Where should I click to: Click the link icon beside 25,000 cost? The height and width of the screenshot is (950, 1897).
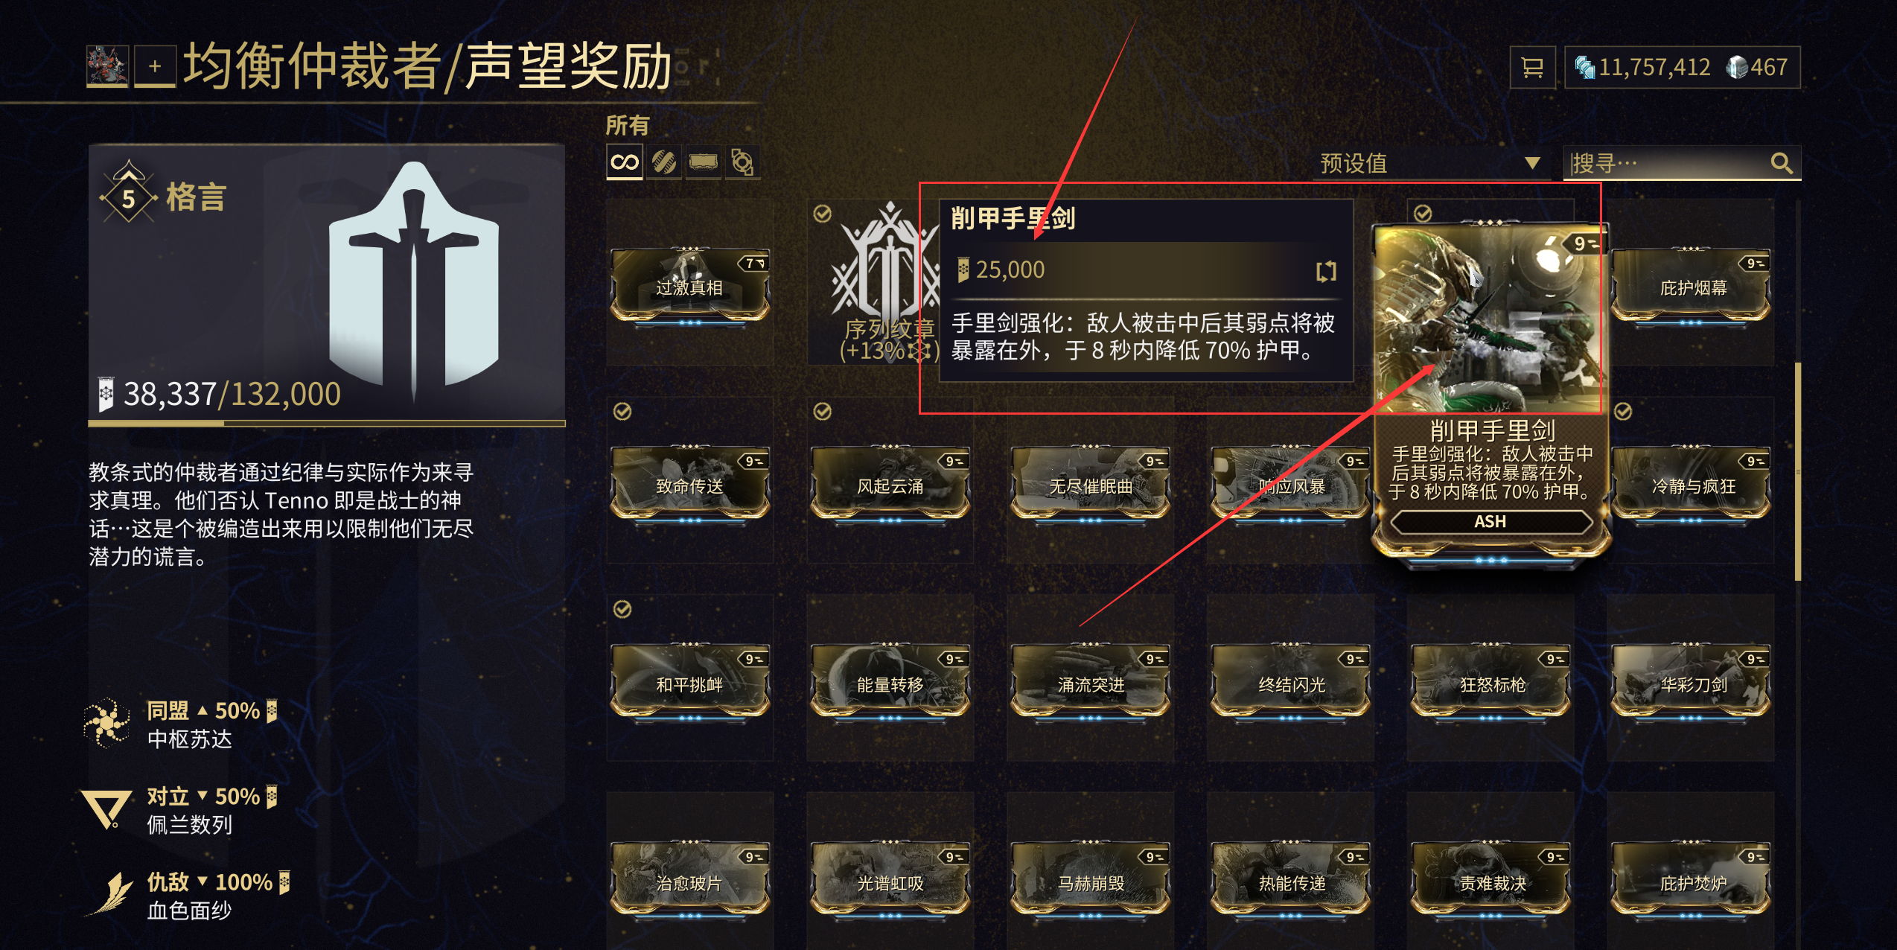pos(1326,271)
